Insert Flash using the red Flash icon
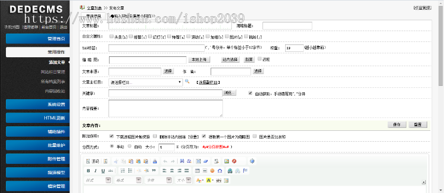This screenshot has width=444, height=193. pos(234,161)
